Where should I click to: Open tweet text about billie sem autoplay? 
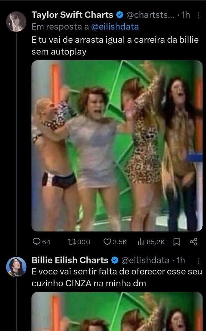[x=115, y=46]
